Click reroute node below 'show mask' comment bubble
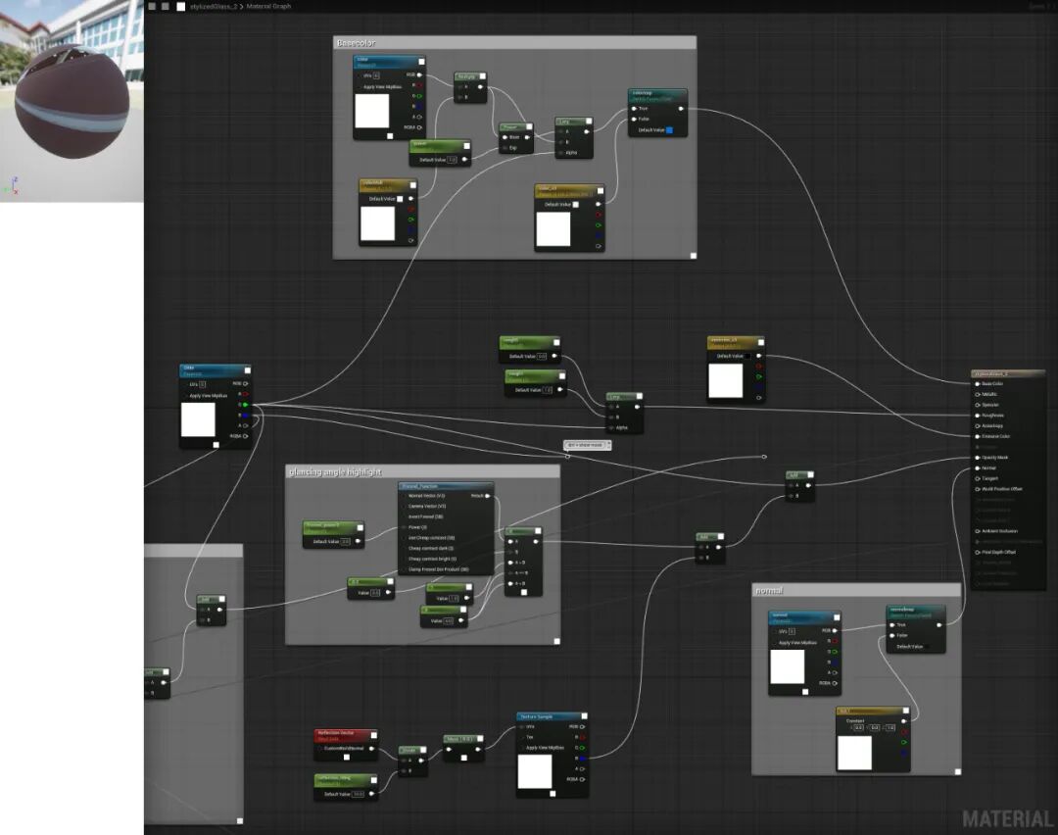The height and width of the screenshot is (835, 1058). tap(567, 457)
